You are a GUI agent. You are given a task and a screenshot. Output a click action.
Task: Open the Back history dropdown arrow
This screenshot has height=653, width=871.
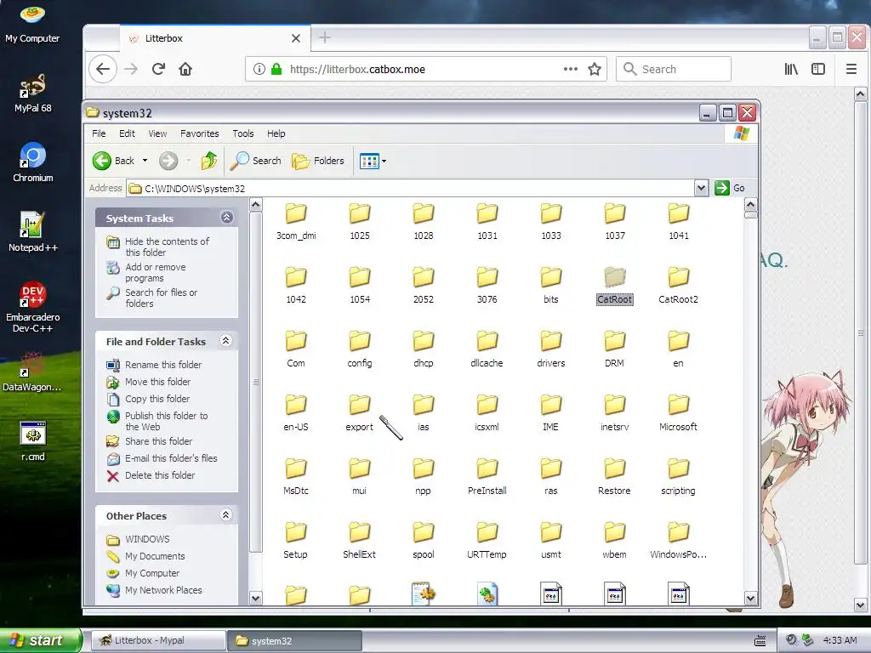(145, 161)
